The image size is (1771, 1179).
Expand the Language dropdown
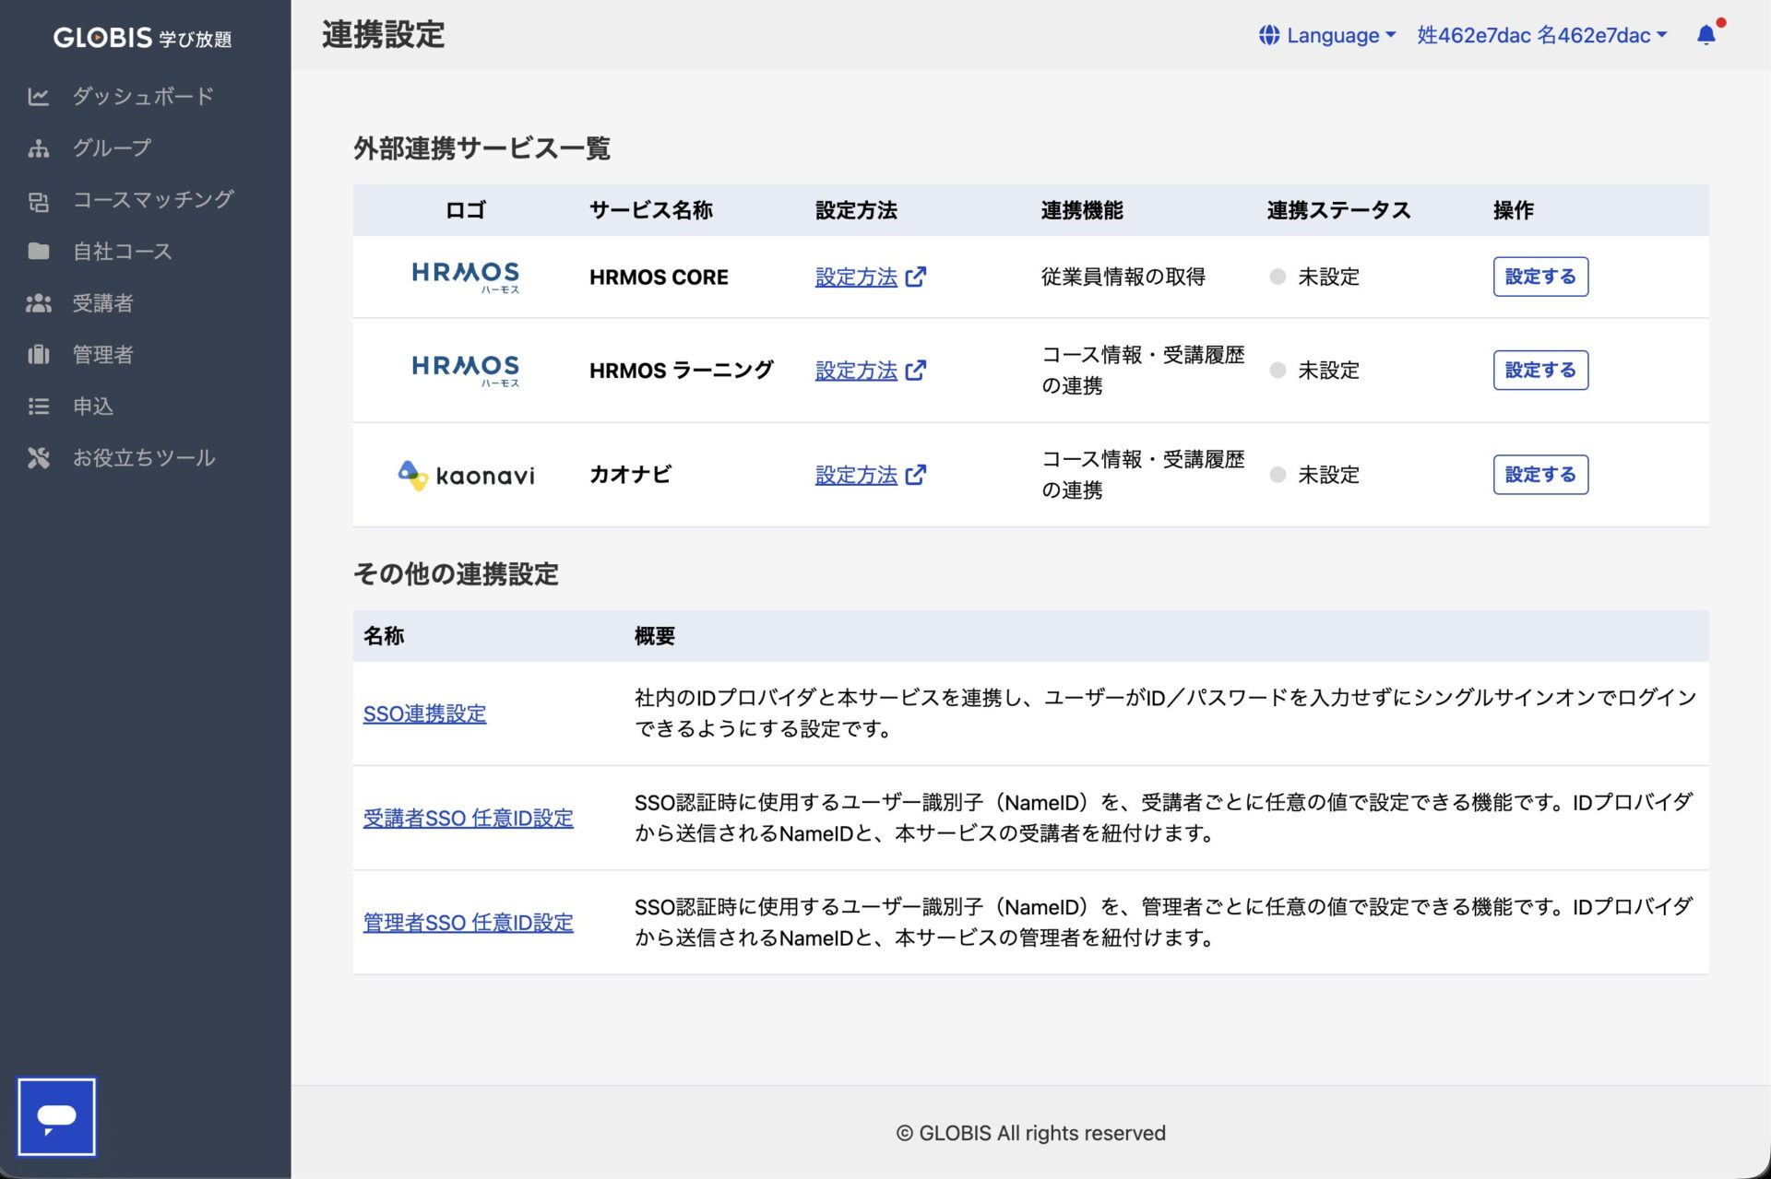click(1327, 35)
